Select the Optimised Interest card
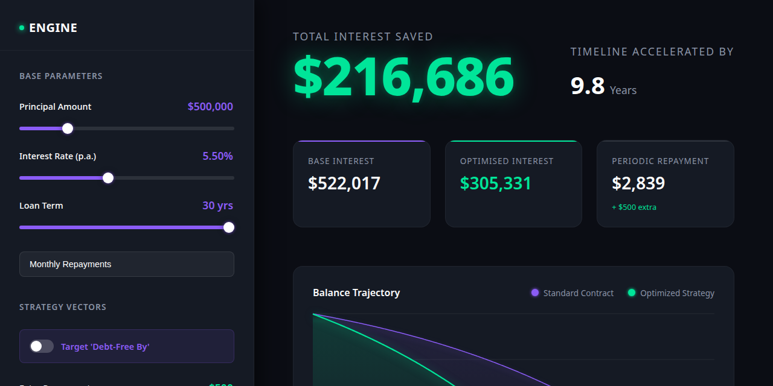This screenshot has width=773, height=386. (x=513, y=184)
